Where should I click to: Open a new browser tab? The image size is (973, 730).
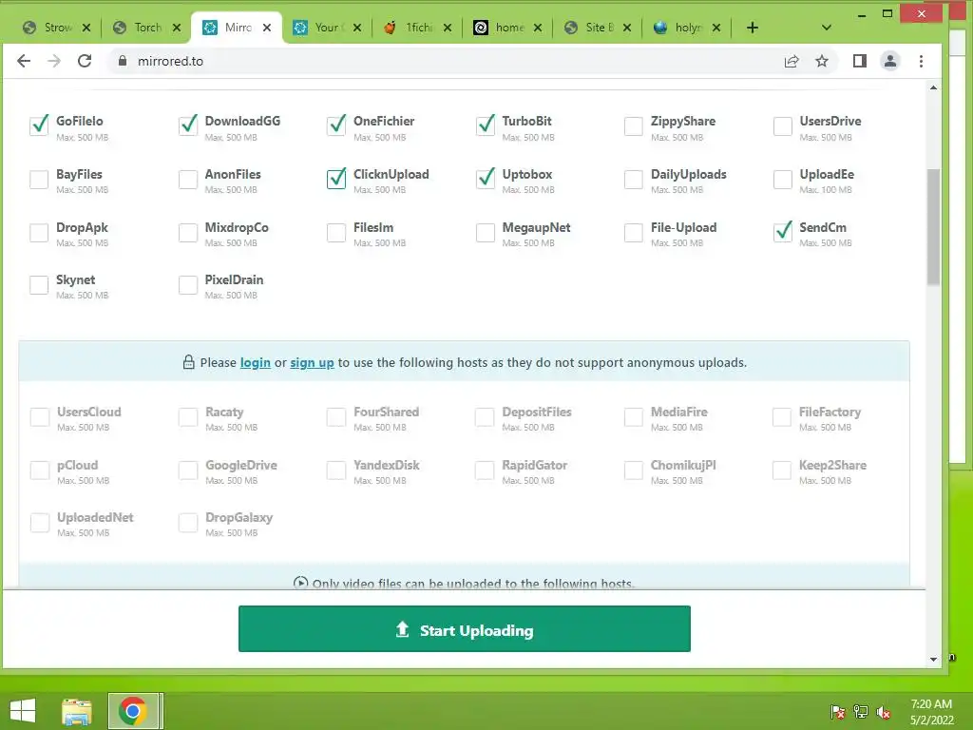[753, 28]
